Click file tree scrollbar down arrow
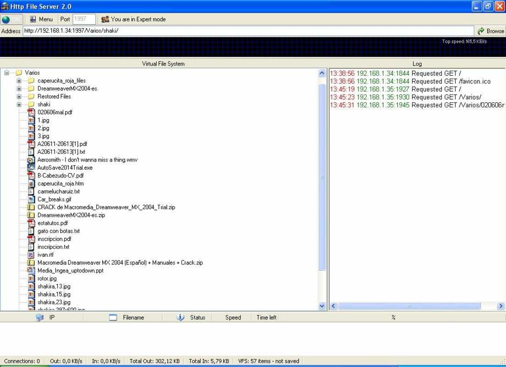The width and height of the screenshot is (506, 367). pyautogui.click(x=322, y=306)
